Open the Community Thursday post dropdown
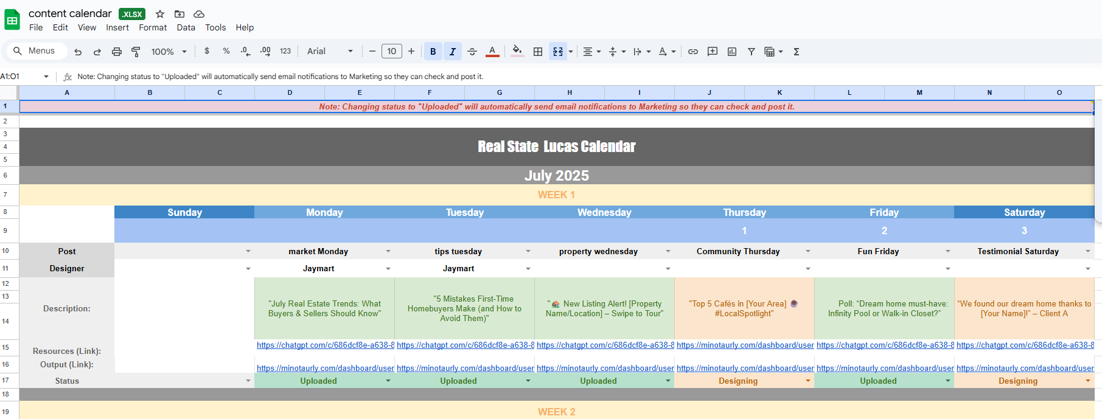 click(x=808, y=251)
